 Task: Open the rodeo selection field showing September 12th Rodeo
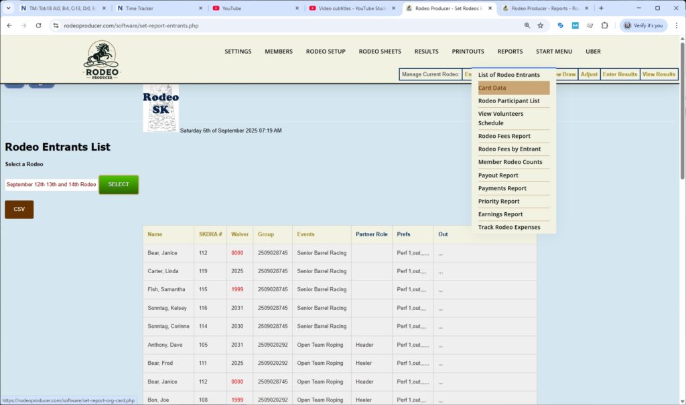[50, 185]
